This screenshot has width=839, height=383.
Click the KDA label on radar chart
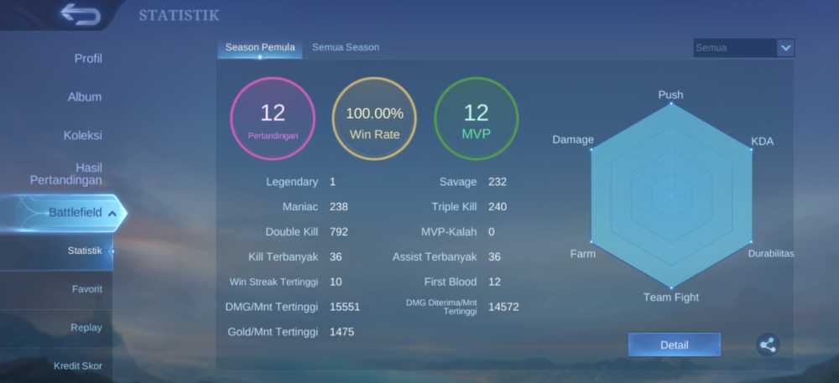(x=762, y=142)
